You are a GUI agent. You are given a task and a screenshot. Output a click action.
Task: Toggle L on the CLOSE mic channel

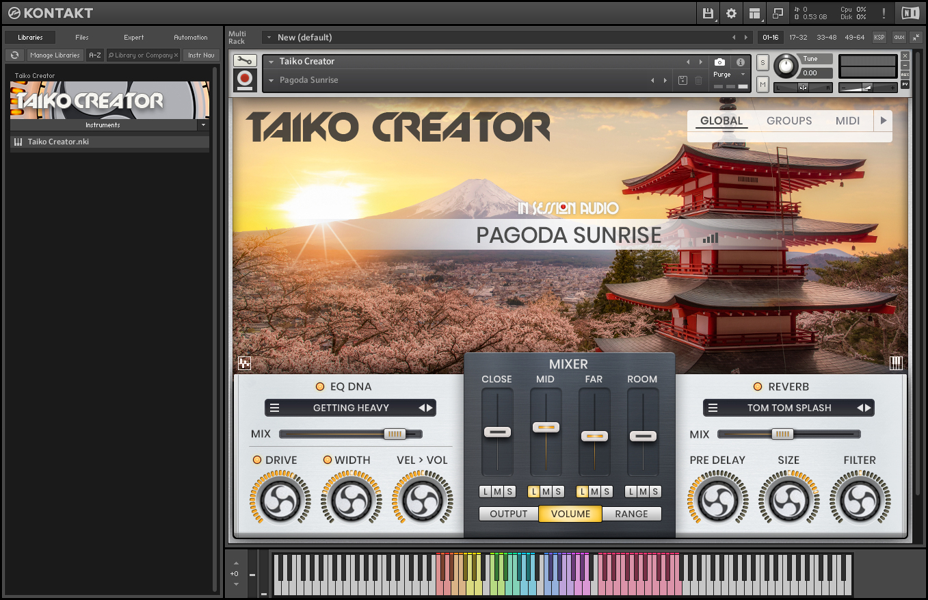486,491
